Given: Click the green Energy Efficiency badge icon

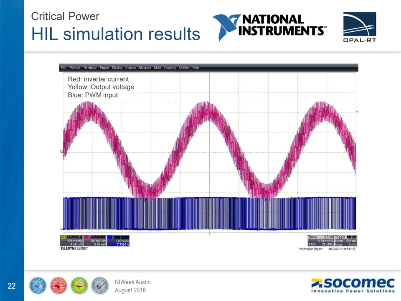Looking at the screenshot, I should (x=79, y=286).
